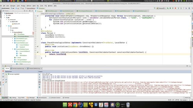
Task: Collapse the beanvalidation package node
Action: [11, 32]
